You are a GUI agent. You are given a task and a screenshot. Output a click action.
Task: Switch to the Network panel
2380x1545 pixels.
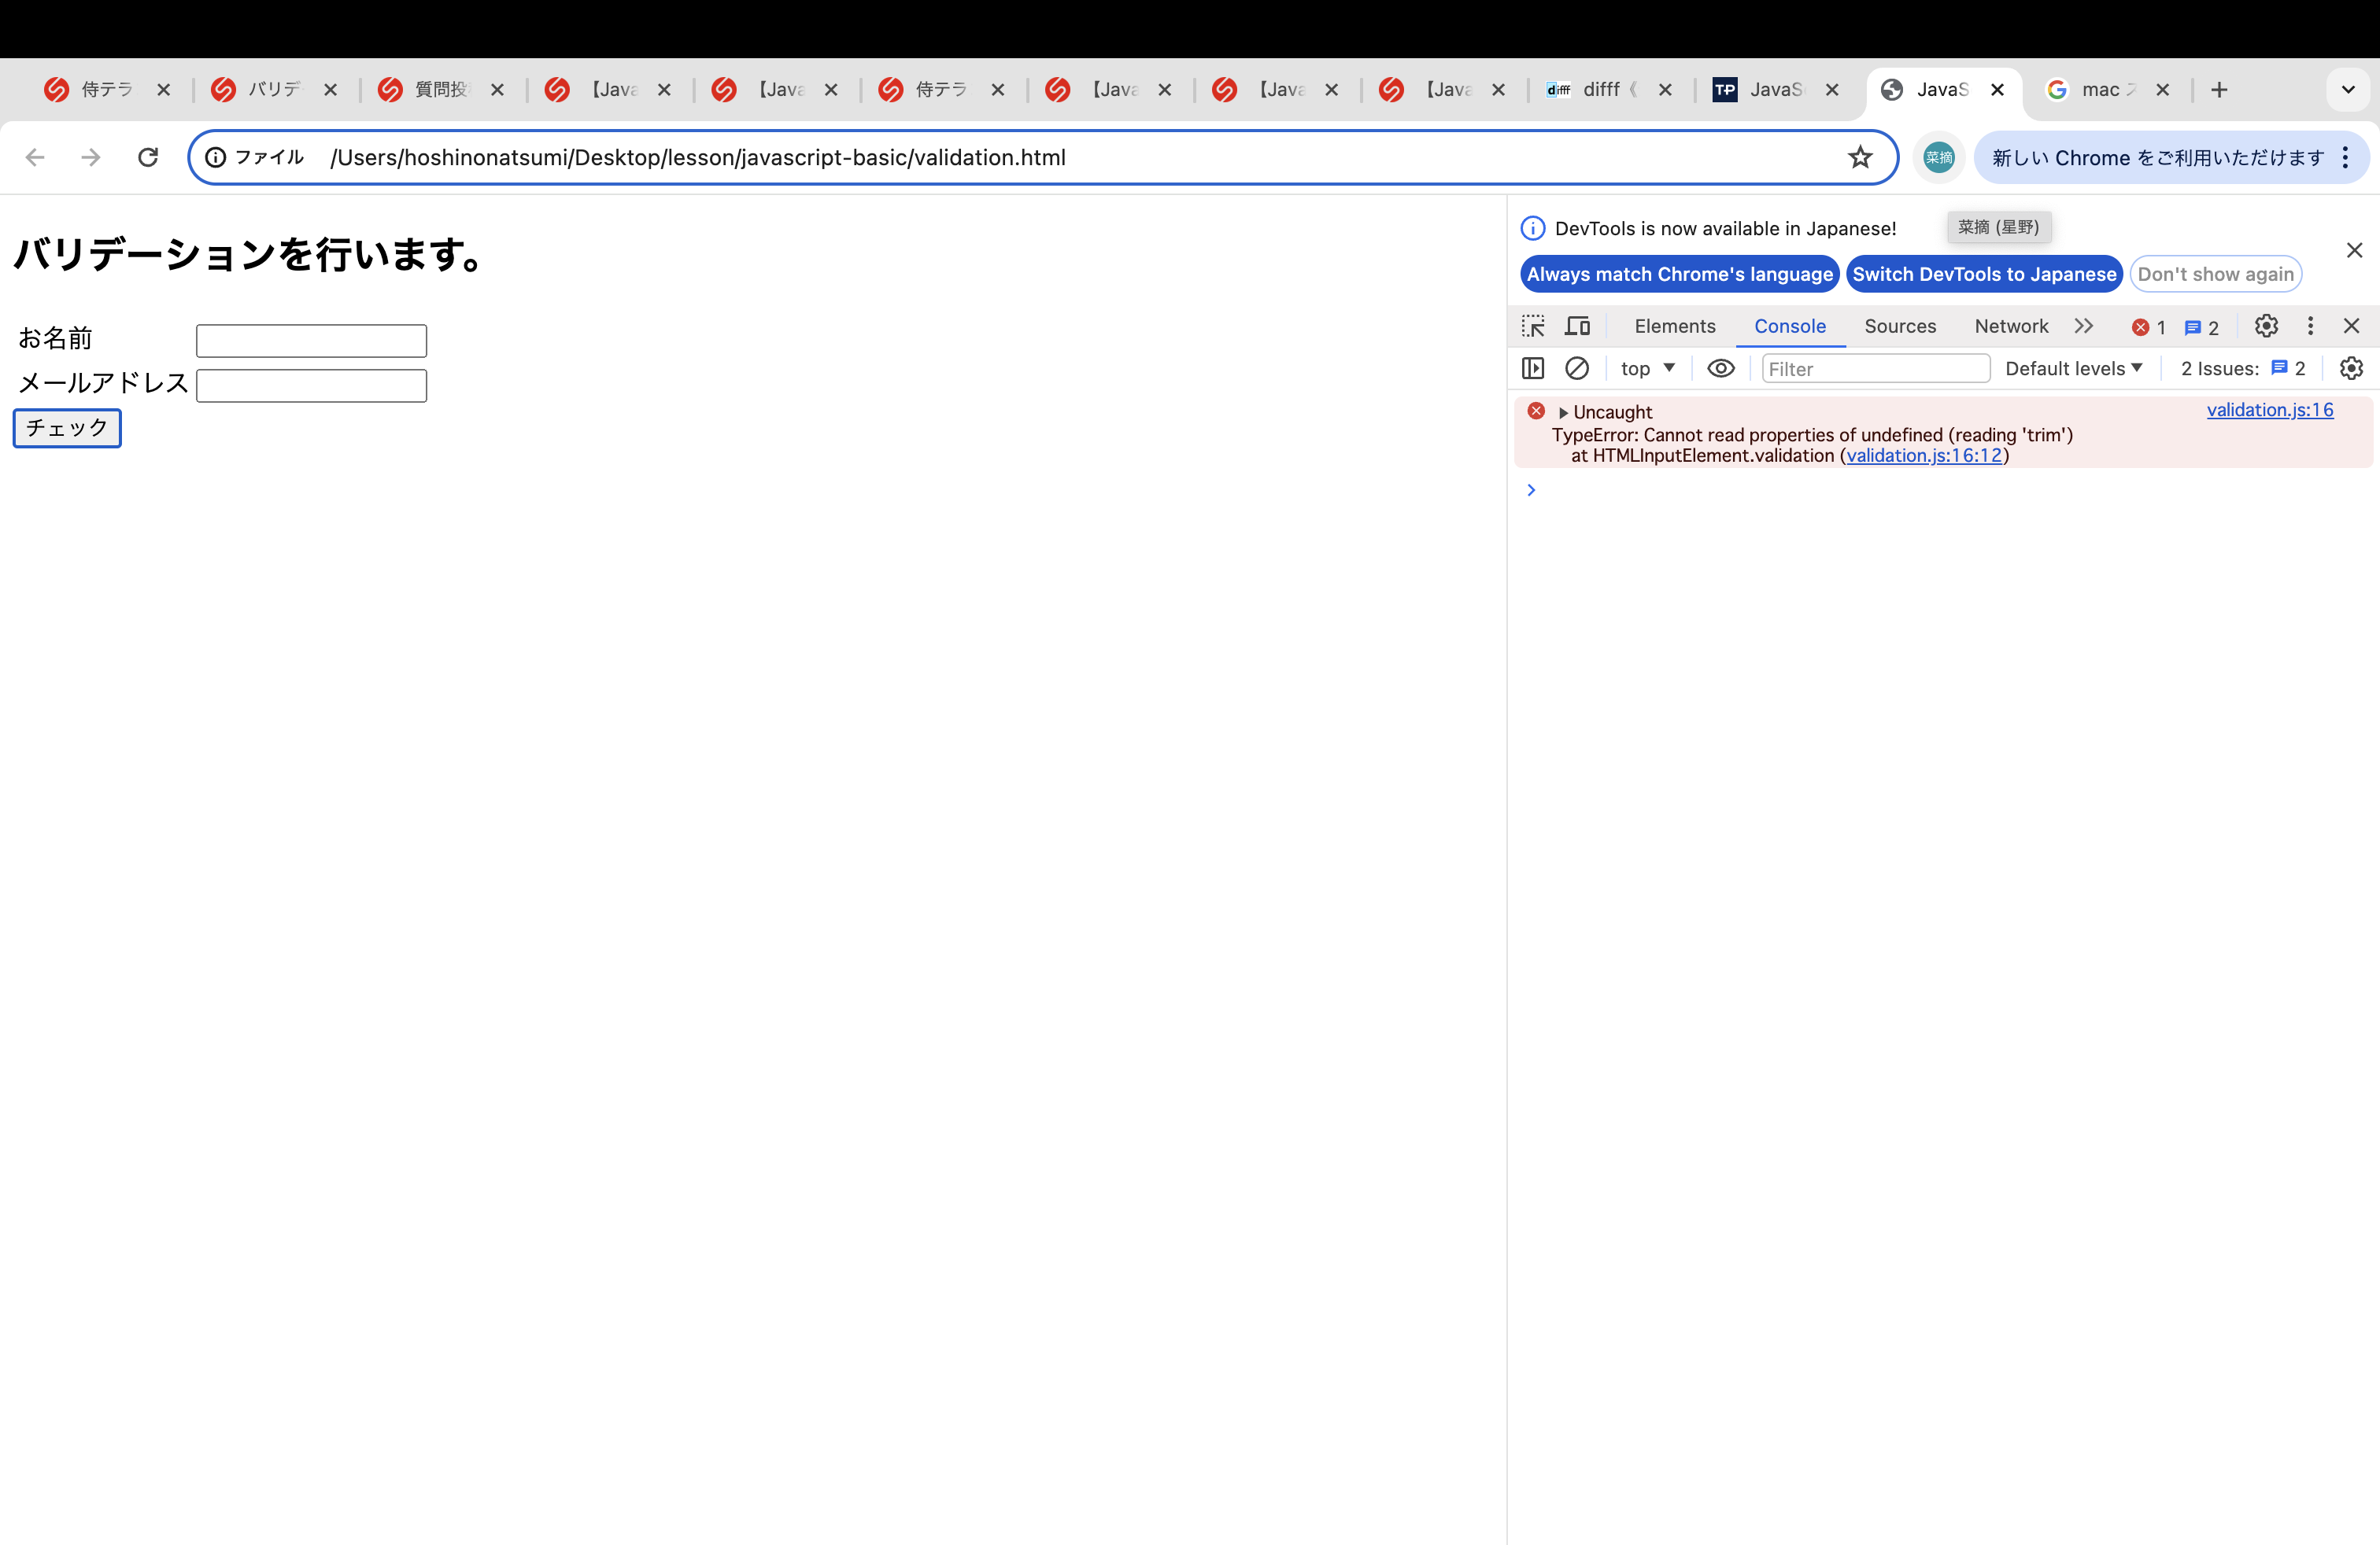(2011, 326)
